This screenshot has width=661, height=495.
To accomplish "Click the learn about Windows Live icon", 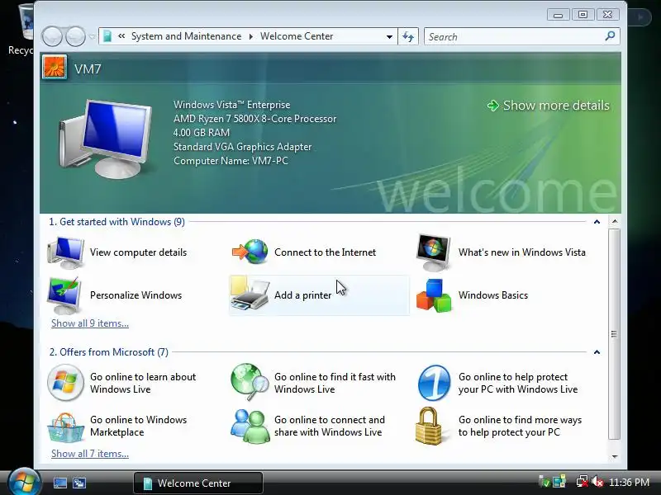I will click(x=65, y=383).
